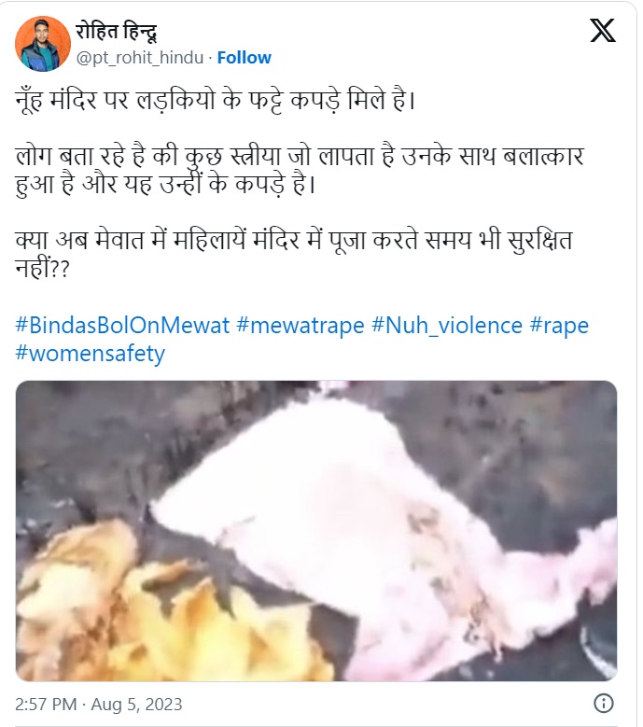Click the first Hindi line about नूँह मंदिर
Image resolution: width=643 pixels, height=727 pixels.
tap(215, 100)
